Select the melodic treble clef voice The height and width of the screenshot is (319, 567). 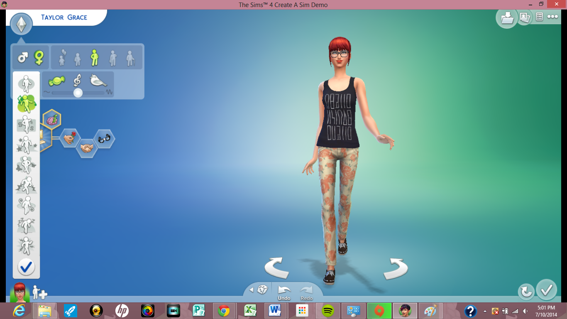[77, 80]
